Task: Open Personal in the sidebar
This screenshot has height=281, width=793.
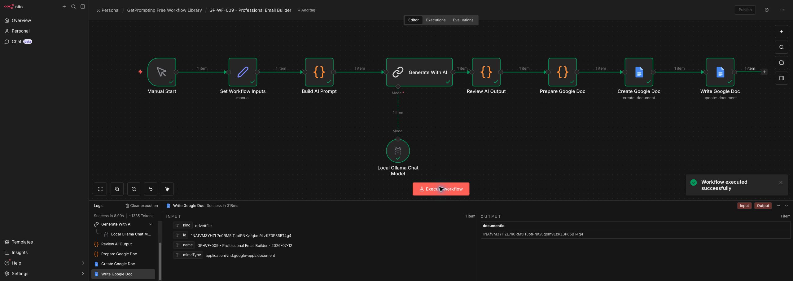Action: click(44, 31)
